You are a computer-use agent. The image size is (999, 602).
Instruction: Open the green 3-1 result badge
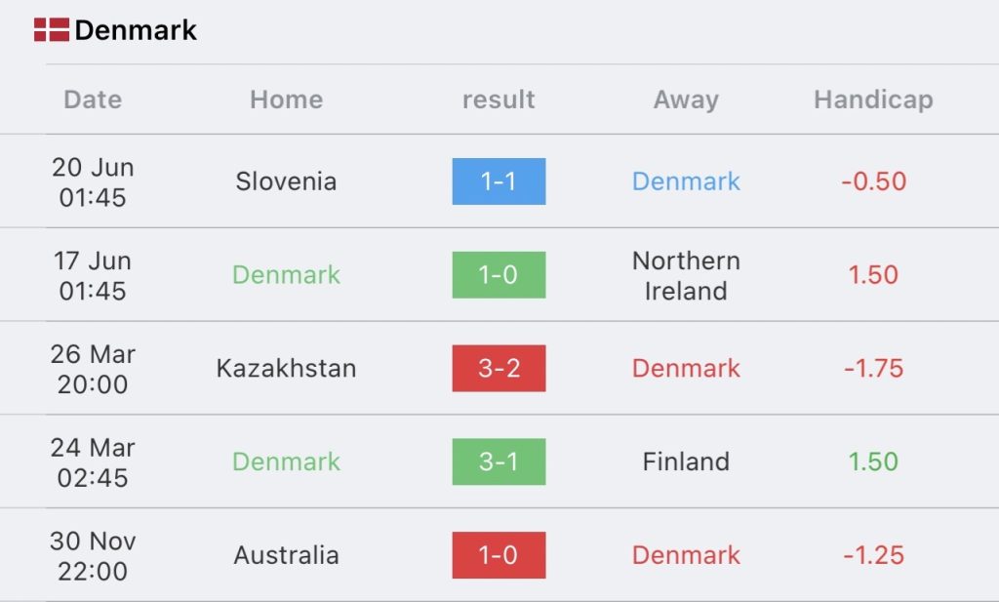pos(499,462)
